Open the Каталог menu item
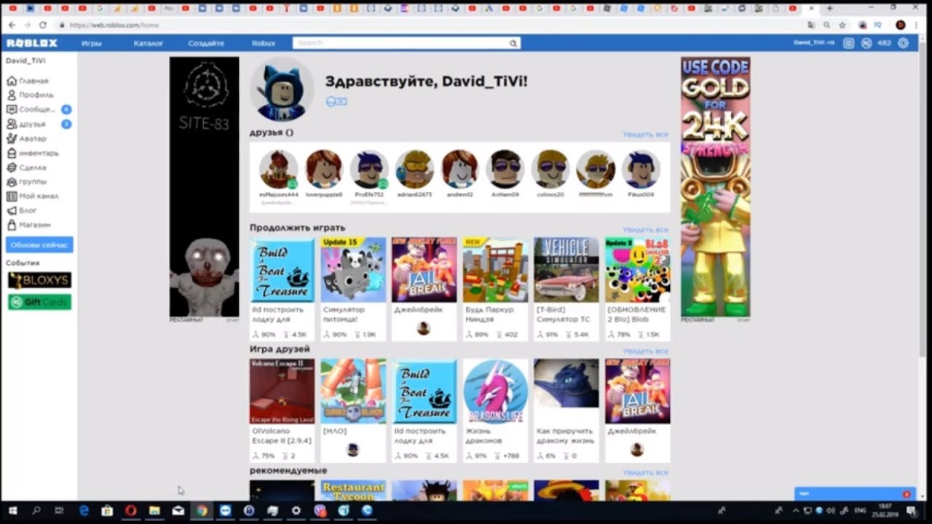The image size is (932, 524). [149, 44]
